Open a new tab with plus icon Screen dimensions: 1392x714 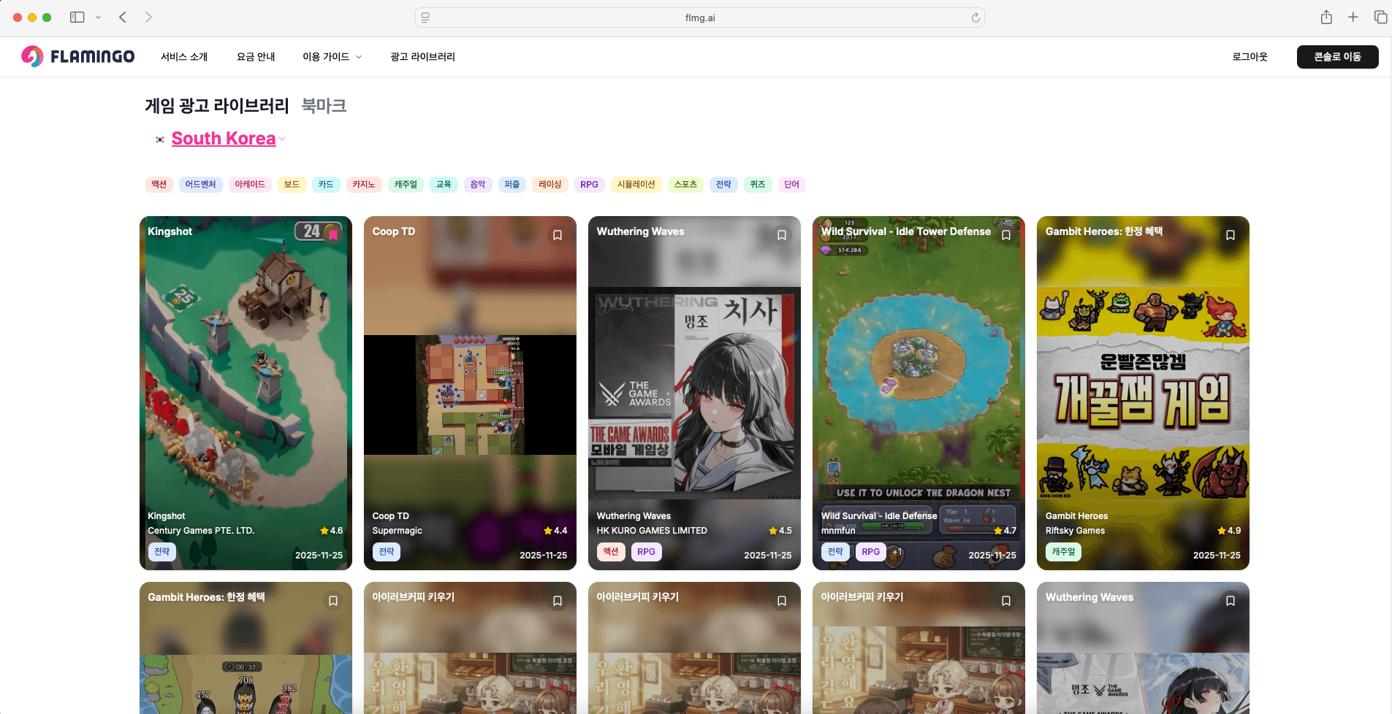(x=1353, y=17)
